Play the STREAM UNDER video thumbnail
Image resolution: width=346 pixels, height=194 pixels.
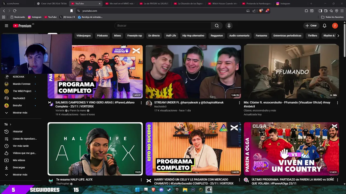coord(193,72)
